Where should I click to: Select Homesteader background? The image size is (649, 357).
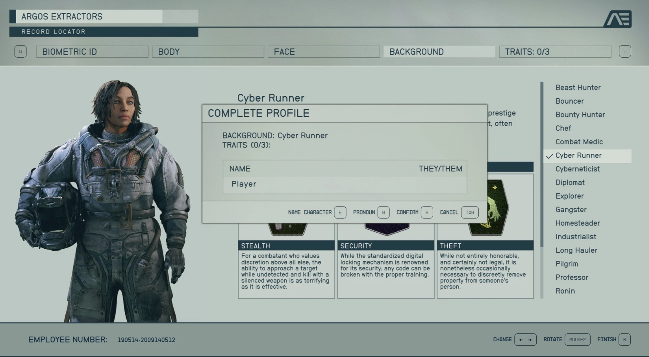(x=577, y=223)
